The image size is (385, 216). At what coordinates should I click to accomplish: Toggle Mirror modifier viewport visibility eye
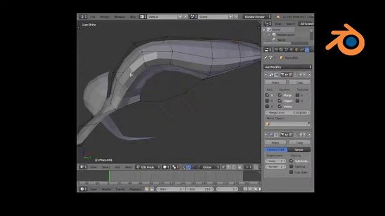pos(286,74)
